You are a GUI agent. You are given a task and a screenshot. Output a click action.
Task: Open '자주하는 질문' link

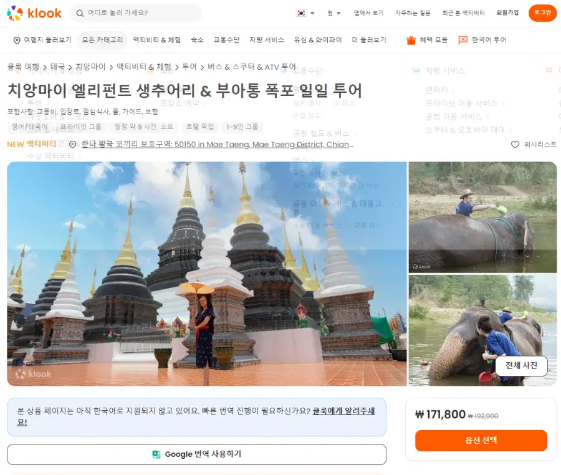point(413,13)
